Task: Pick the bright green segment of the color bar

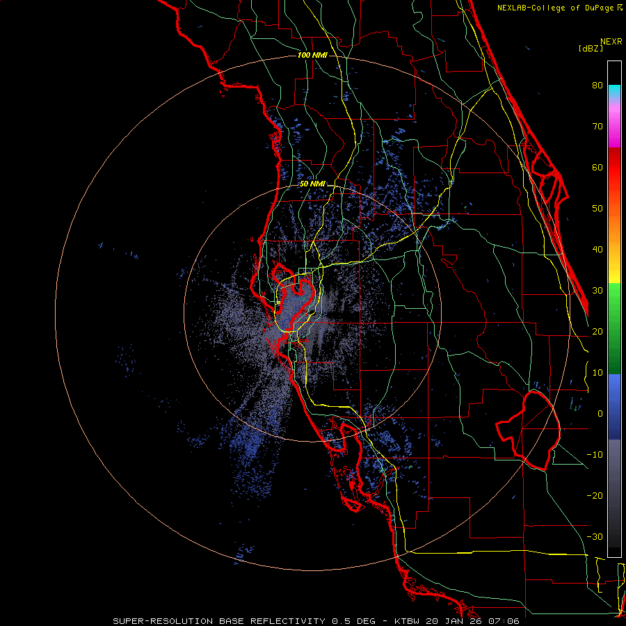Action: point(614,303)
